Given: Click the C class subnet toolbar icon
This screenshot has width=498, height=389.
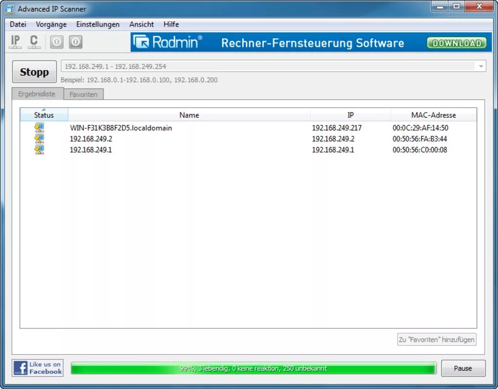Looking at the screenshot, I should (x=34, y=42).
